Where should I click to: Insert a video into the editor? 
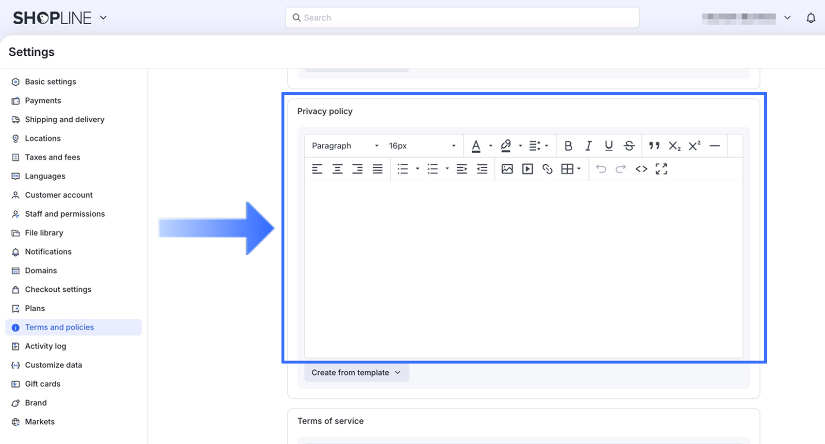pos(528,169)
